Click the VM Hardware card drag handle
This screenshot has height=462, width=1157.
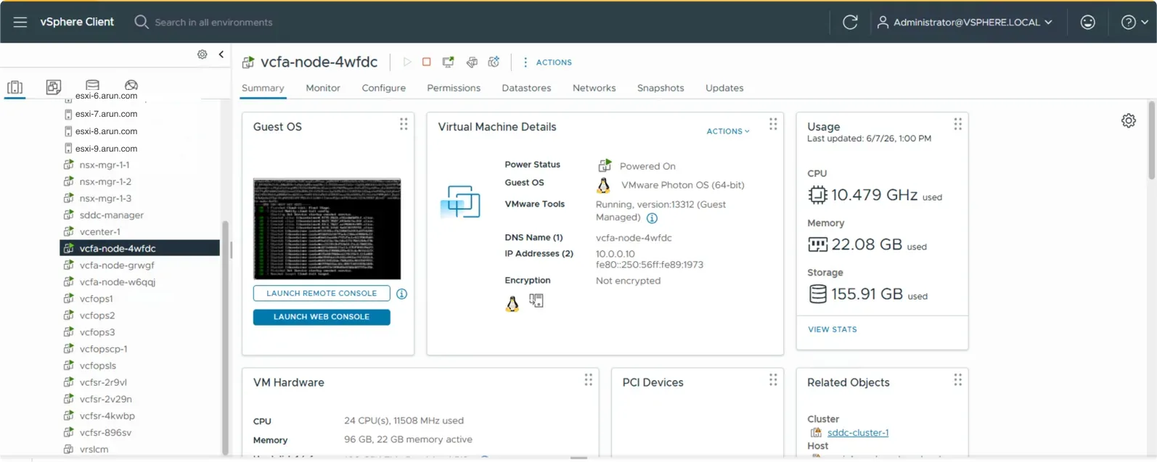click(589, 380)
